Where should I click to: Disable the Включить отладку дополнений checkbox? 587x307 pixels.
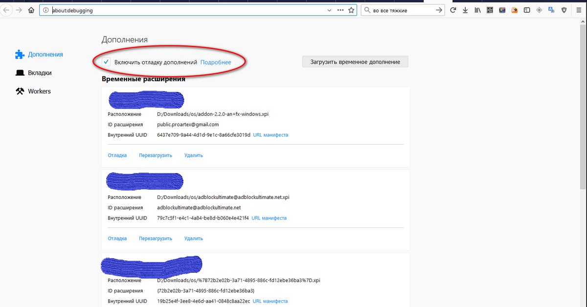click(106, 62)
